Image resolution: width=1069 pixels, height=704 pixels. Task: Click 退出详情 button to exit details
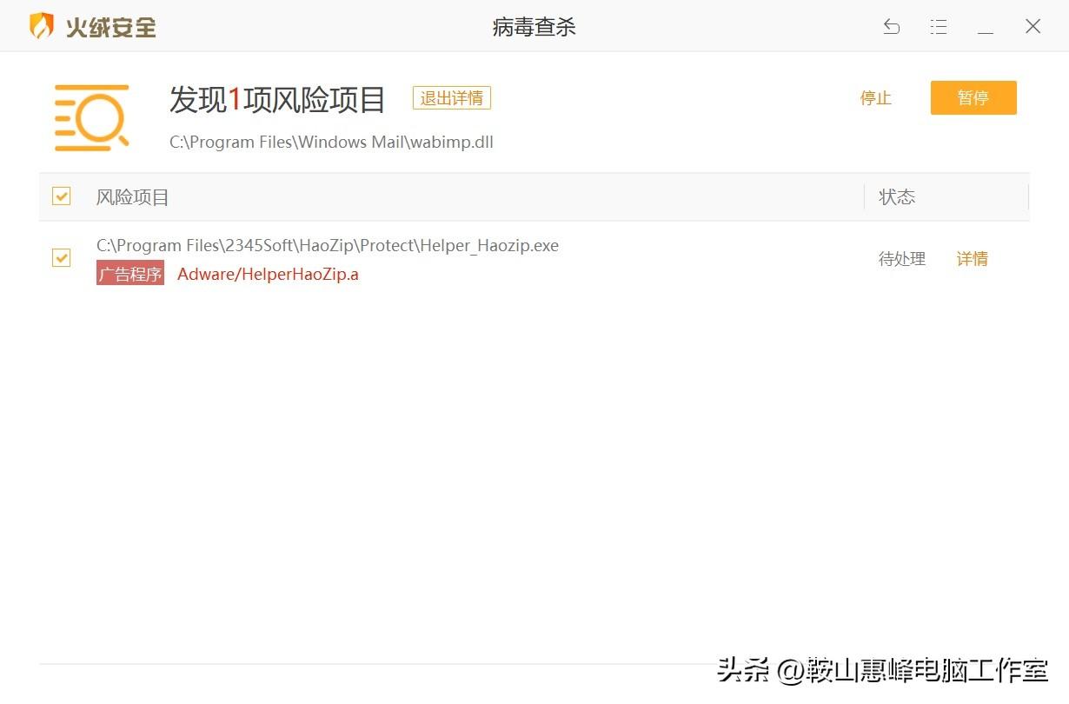pyautogui.click(x=452, y=98)
